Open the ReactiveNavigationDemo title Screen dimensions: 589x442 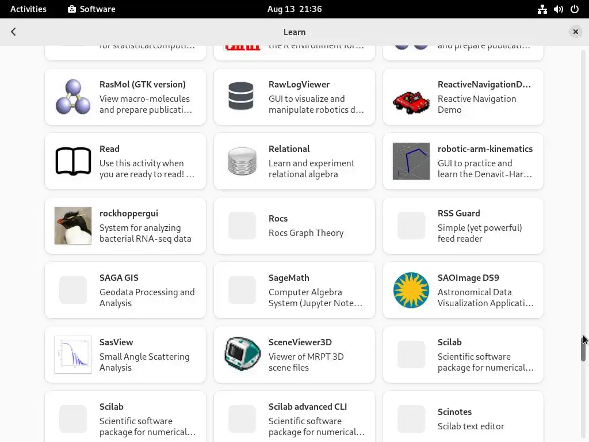(x=484, y=84)
